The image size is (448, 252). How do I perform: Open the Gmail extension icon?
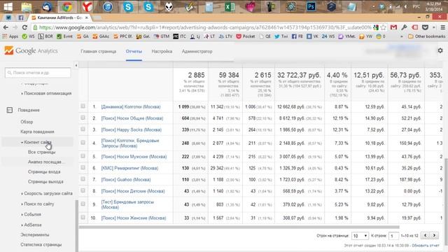coord(393,27)
